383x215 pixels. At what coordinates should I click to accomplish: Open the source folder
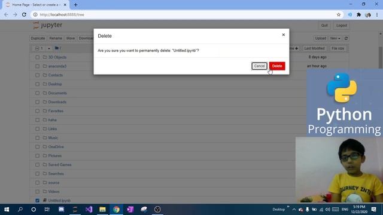(54, 183)
